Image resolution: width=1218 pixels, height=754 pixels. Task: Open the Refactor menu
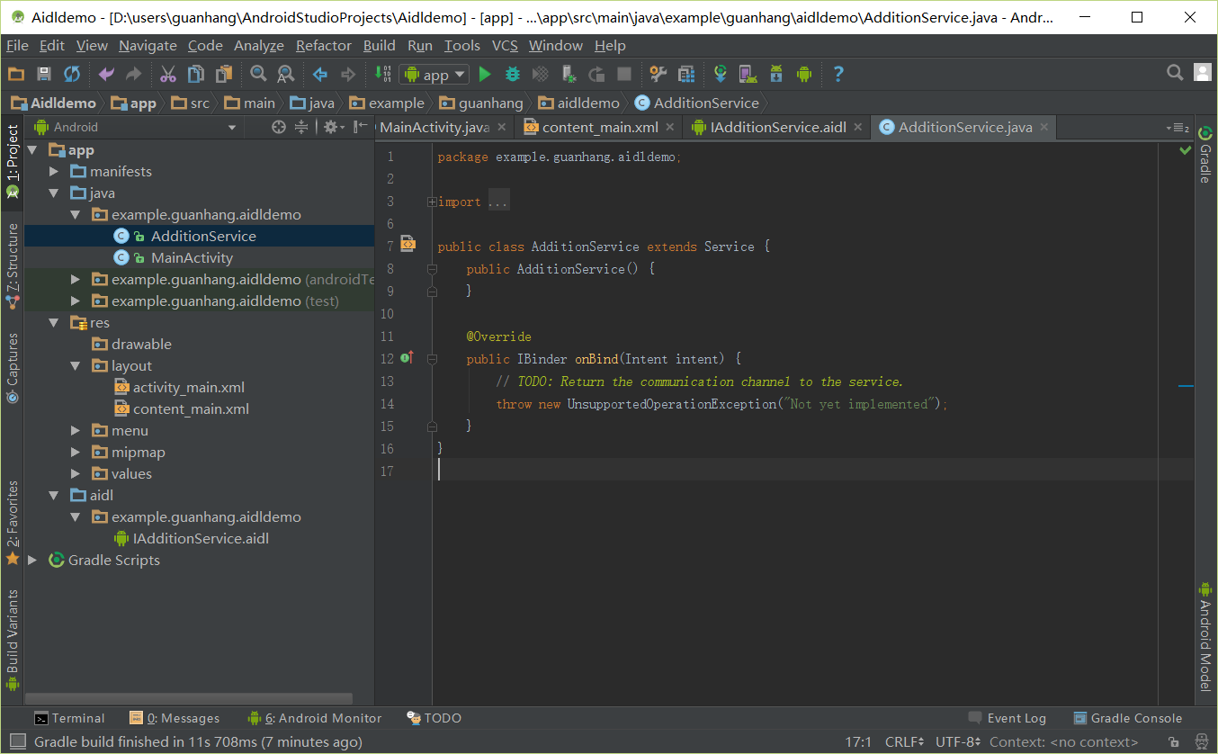coord(324,45)
